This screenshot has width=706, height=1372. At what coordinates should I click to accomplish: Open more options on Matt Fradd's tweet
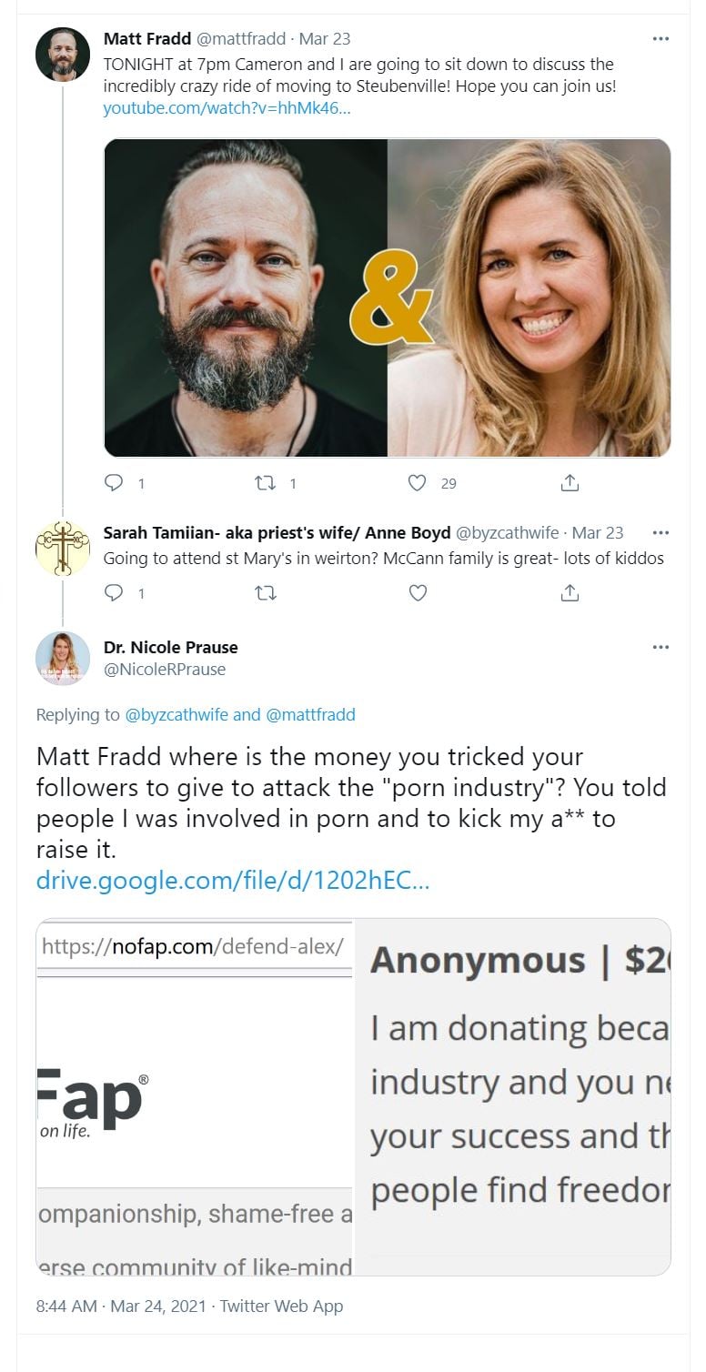(661, 39)
